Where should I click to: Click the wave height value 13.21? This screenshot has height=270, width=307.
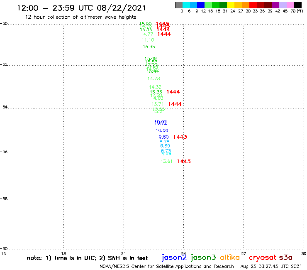coord(159,111)
